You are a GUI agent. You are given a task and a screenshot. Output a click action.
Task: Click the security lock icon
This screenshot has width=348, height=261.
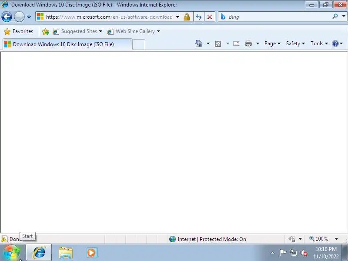[187, 17]
